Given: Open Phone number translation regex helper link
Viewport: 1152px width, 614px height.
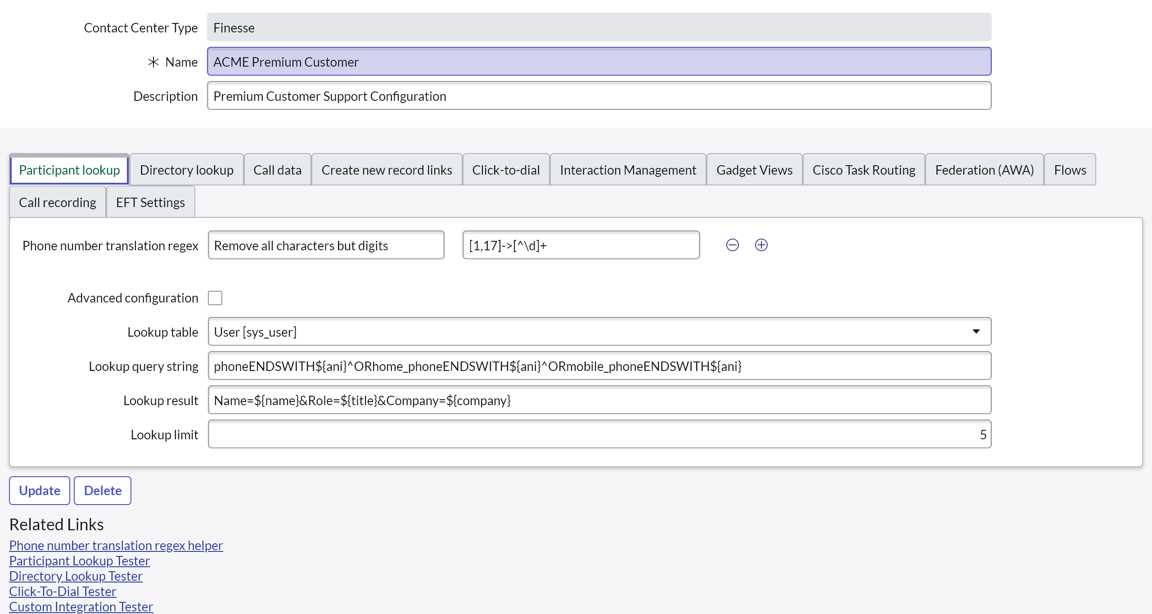Looking at the screenshot, I should tap(116, 545).
